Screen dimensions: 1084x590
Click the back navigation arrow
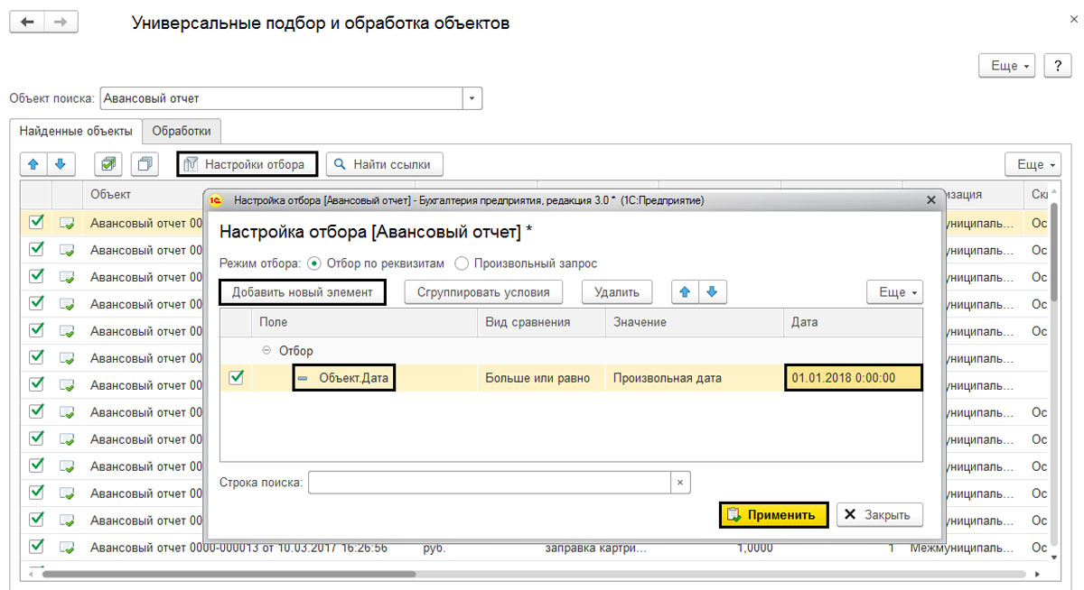27,23
